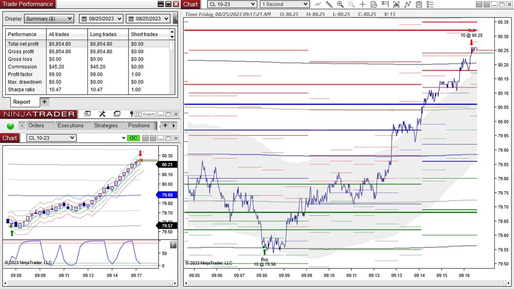Screen dimensions: 514x289
Task: Add a new tab next to Report
Action: tap(45, 102)
